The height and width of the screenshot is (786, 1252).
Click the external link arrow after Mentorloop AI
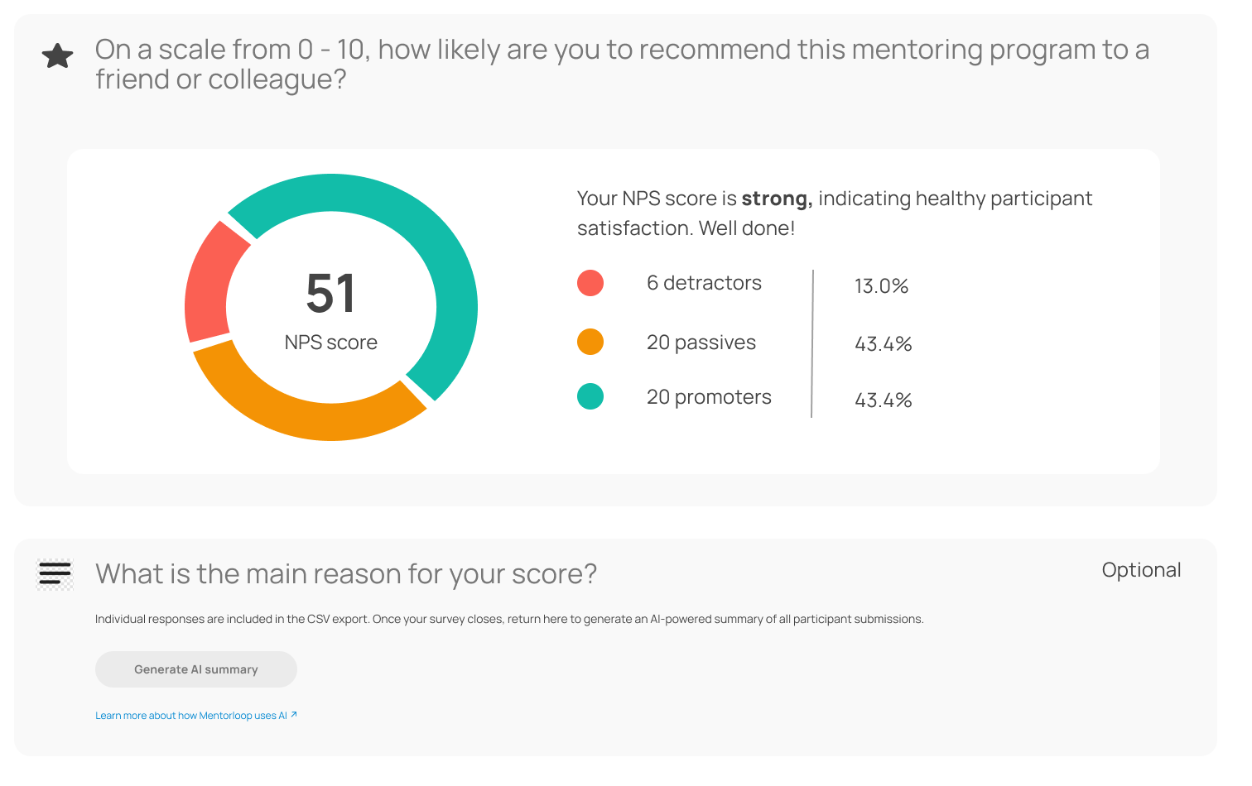pyautogui.click(x=294, y=715)
